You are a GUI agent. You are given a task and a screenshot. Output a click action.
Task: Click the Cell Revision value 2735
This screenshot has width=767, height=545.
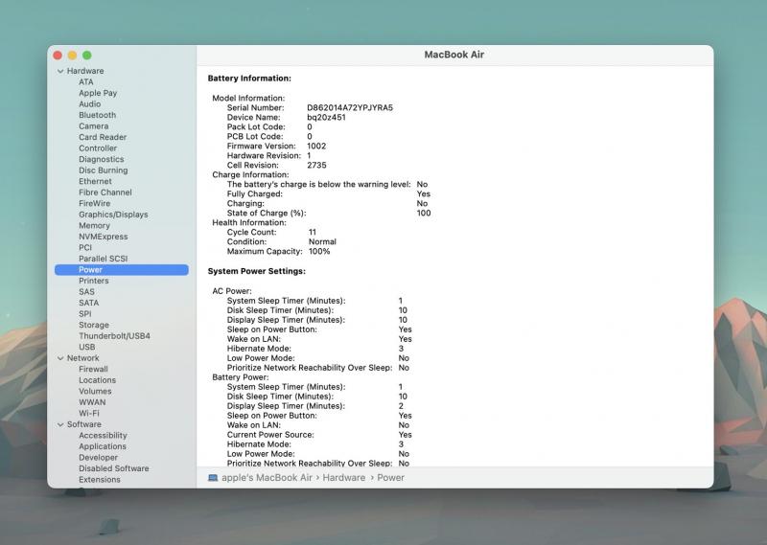tap(316, 165)
